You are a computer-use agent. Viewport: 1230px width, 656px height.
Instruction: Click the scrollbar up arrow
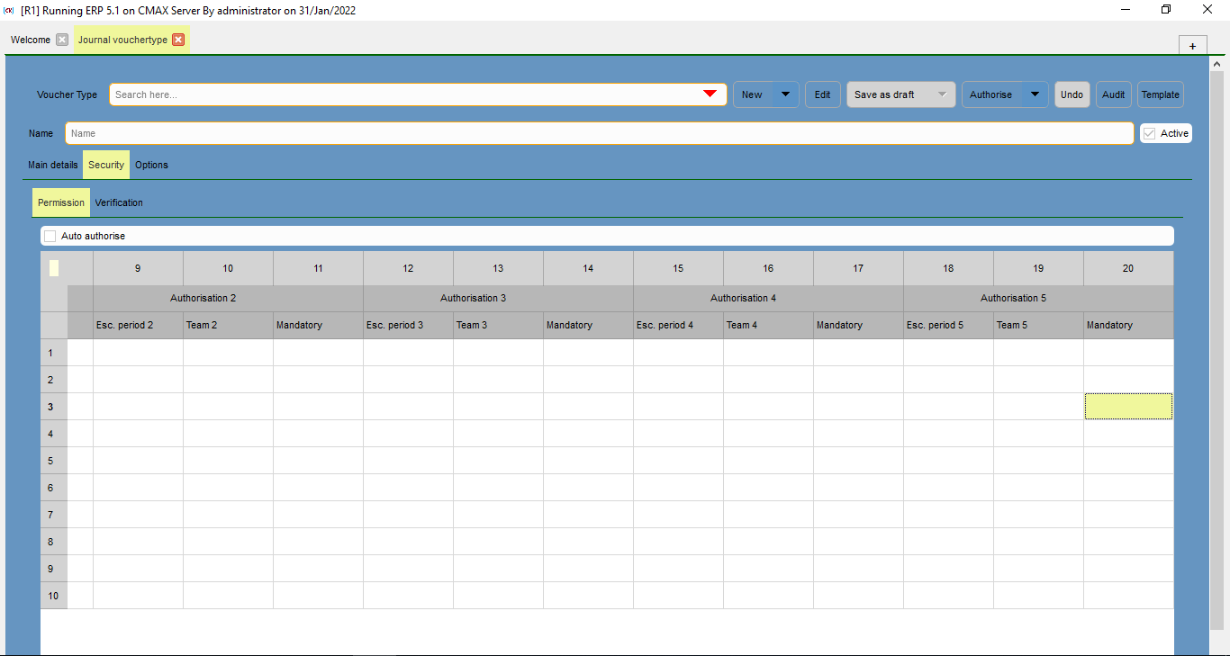pos(1217,64)
